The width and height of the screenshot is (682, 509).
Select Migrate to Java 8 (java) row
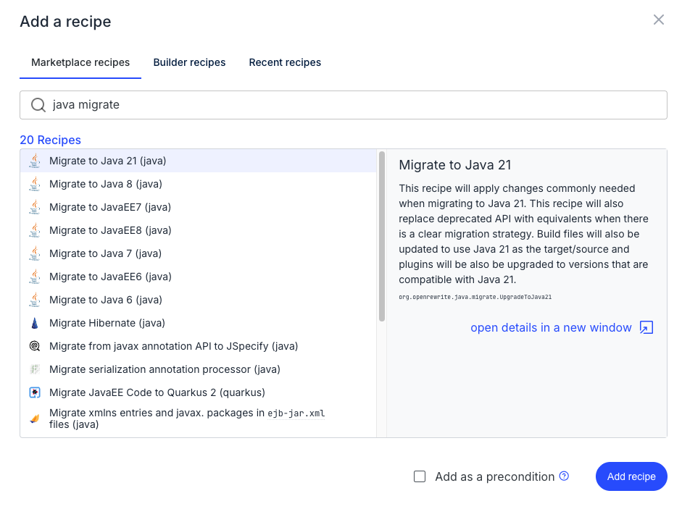click(x=199, y=184)
